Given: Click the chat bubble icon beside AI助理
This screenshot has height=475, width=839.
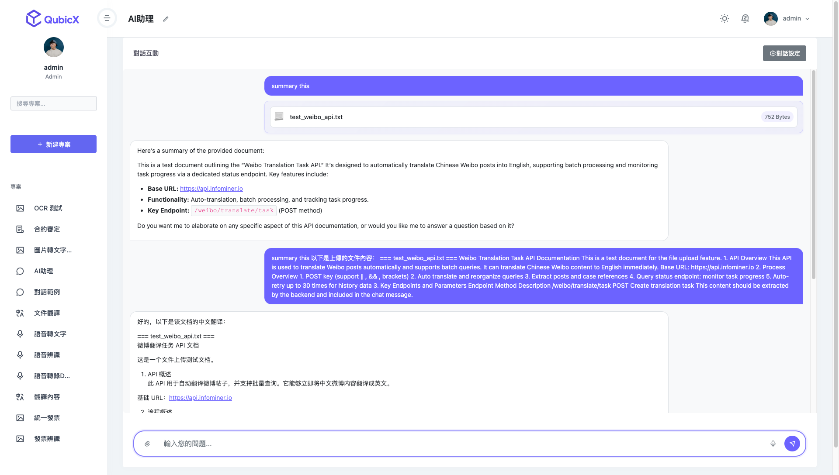Looking at the screenshot, I should (20, 271).
